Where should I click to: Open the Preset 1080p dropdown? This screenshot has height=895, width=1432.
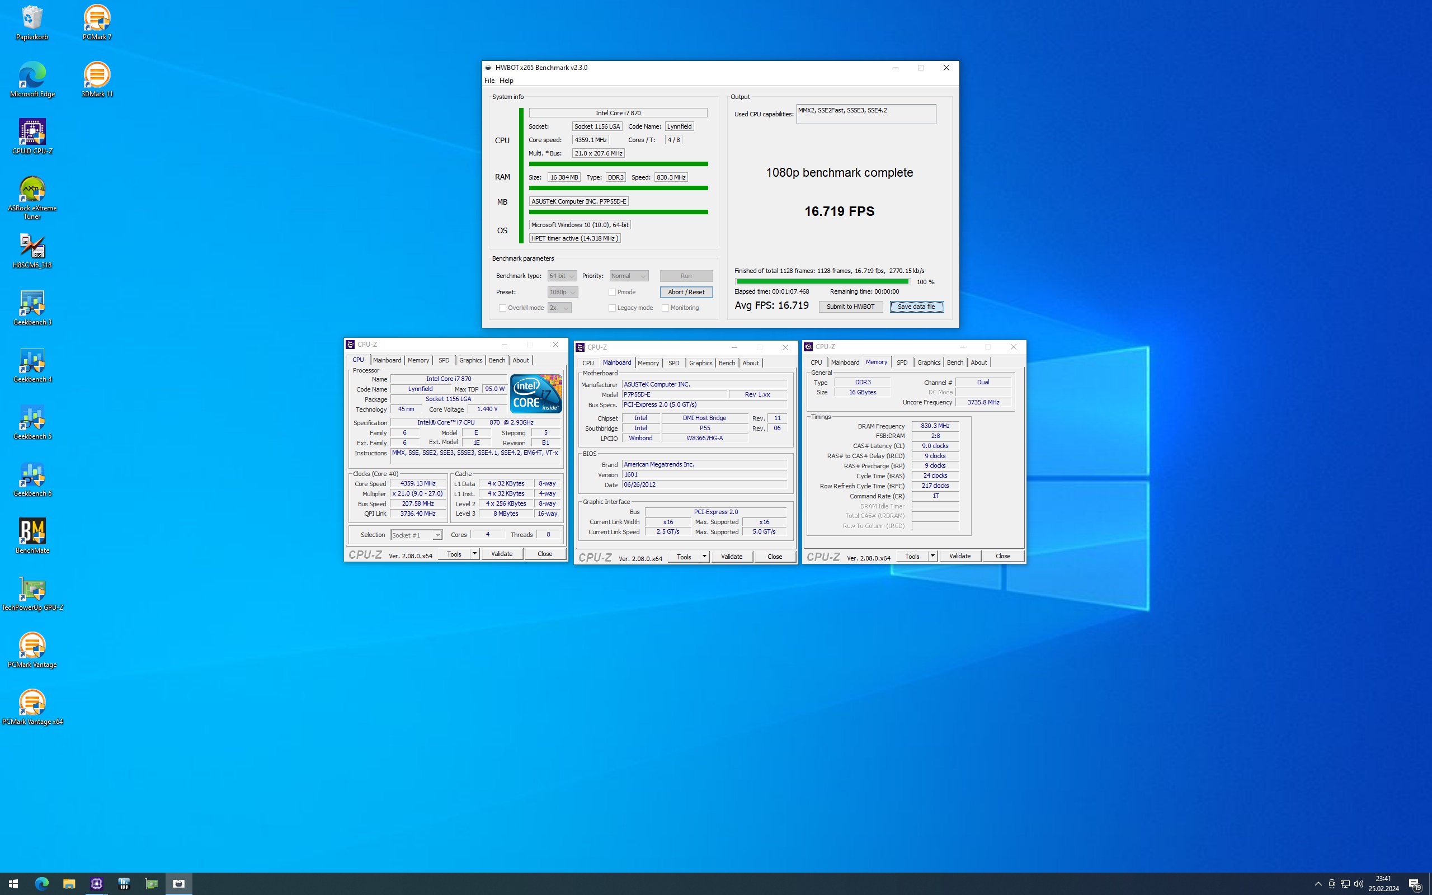click(562, 292)
